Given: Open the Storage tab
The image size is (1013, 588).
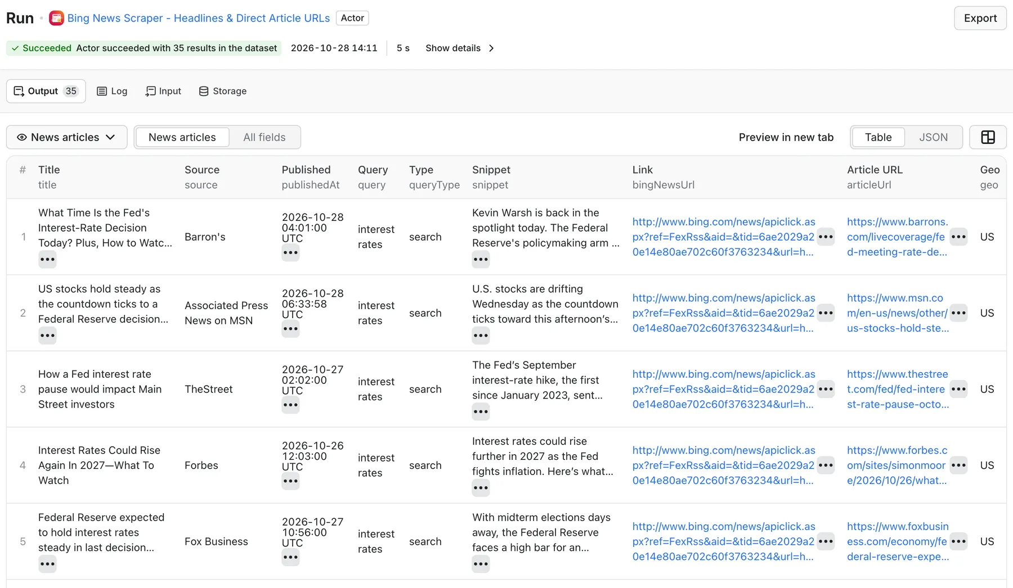Looking at the screenshot, I should click(x=223, y=91).
